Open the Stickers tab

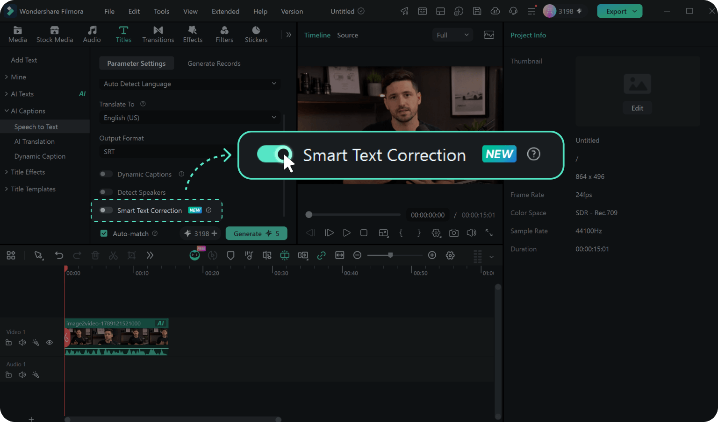click(256, 35)
